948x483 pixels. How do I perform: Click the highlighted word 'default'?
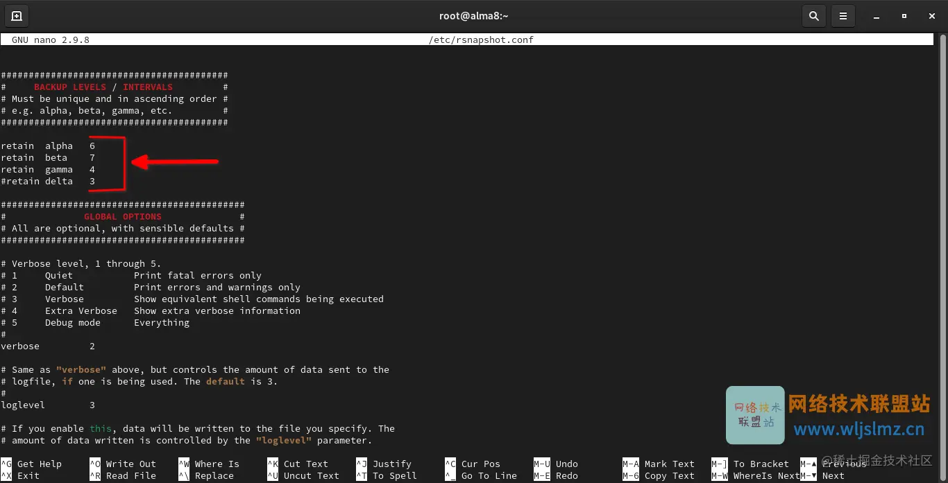(226, 382)
